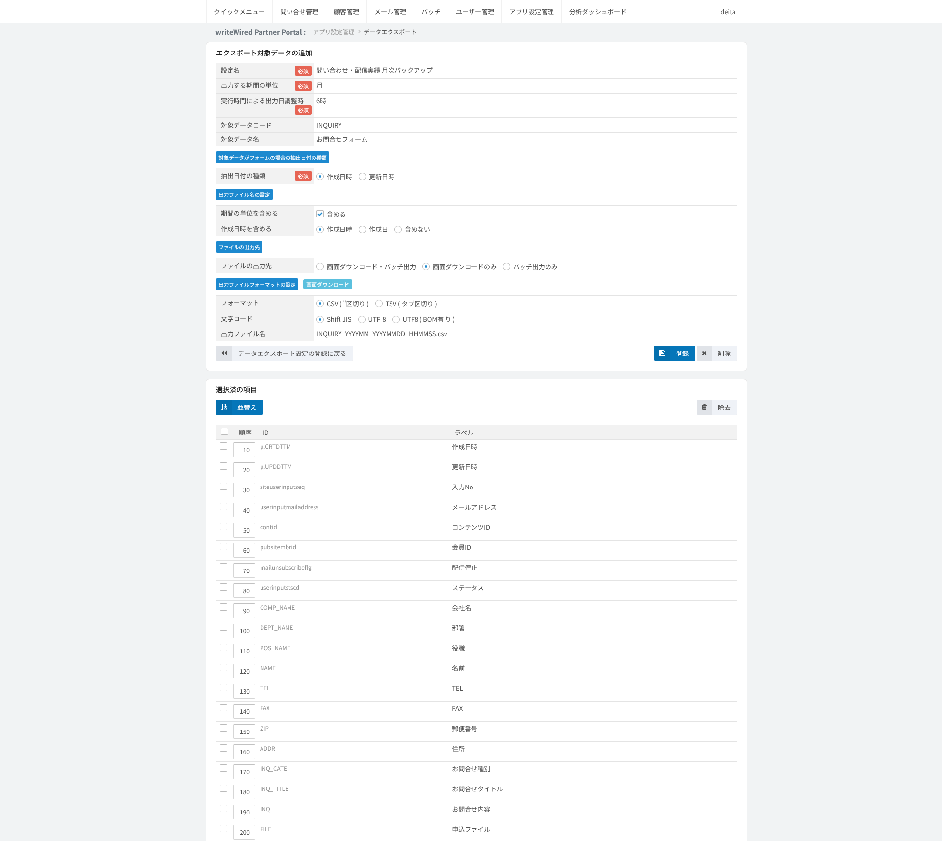Click the order field of the contid row
Image resolution: width=942 pixels, height=841 pixels.
244,530
